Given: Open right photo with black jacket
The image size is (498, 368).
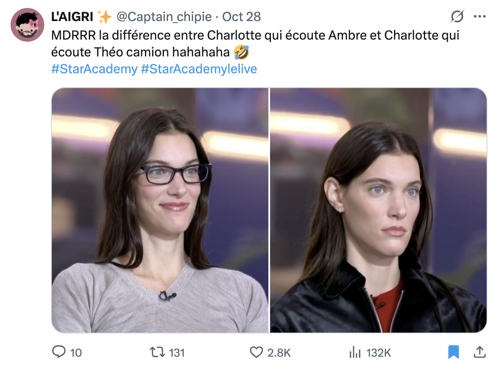Looking at the screenshot, I should tap(378, 211).
